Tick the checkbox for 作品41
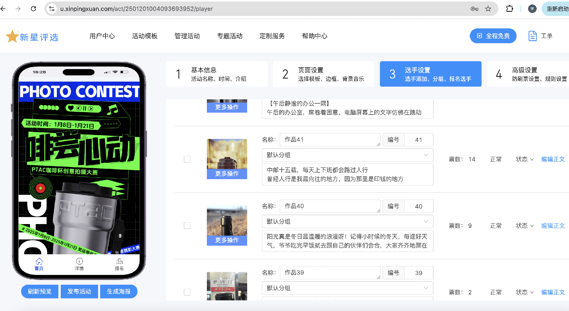 coord(187,159)
